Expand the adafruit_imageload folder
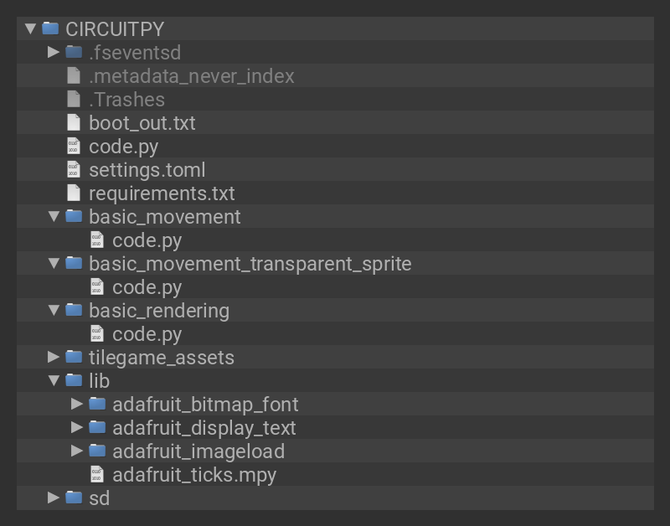The image size is (670, 526). tap(77, 451)
